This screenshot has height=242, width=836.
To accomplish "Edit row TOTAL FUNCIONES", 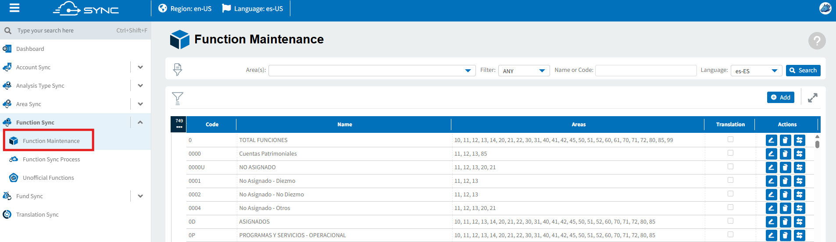I will point(771,140).
